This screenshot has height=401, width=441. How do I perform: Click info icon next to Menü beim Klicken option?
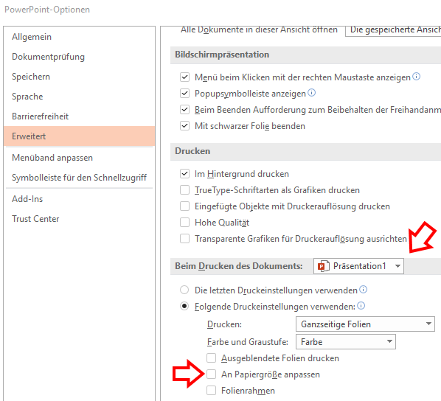pyautogui.click(x=416, y=76)
